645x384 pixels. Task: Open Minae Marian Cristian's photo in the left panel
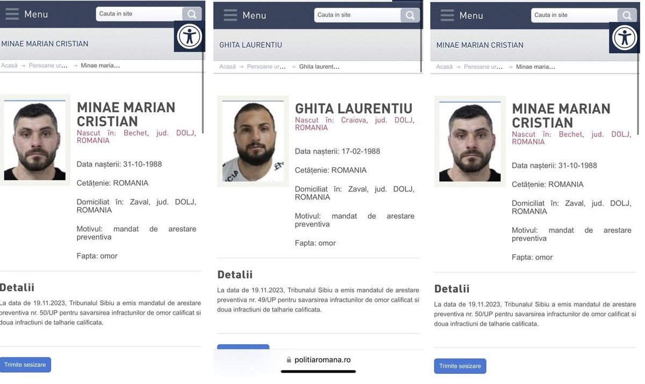coord(34,140)
